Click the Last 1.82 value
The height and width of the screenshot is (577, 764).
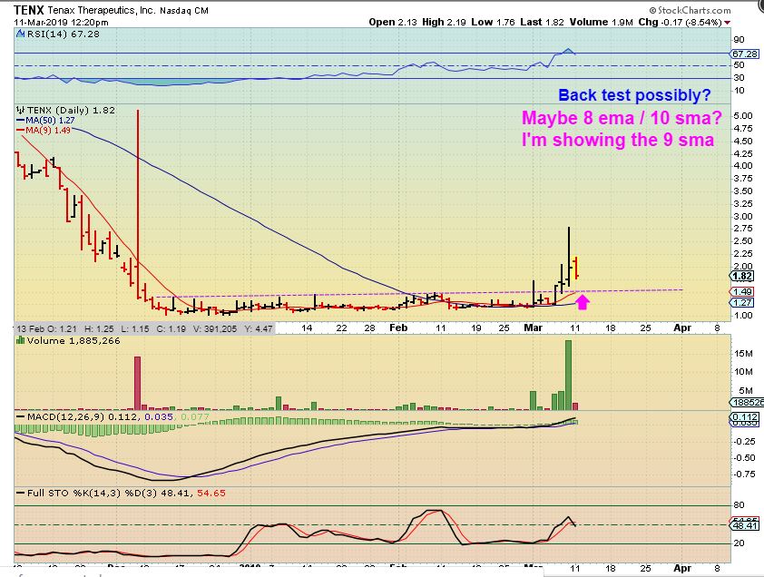[x=542, y=22]
